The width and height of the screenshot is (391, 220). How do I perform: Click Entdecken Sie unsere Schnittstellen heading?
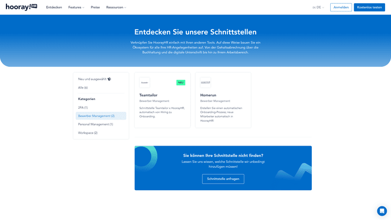click(195, 32)
